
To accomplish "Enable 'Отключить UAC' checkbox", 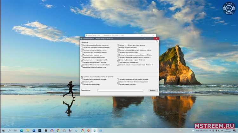I will point(82,82).
